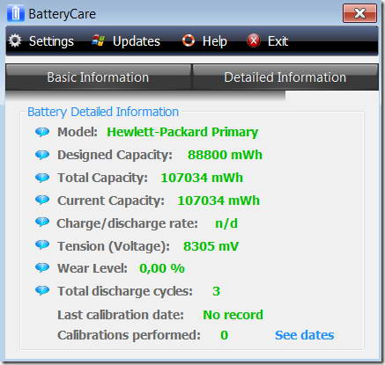Click the lifebuoy Help icon
This screenshot has height=365, width=385.
pyautogui.click(x=189, y=40)
